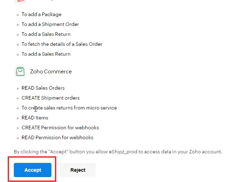Click the blue Accept button

click(33, 170)
